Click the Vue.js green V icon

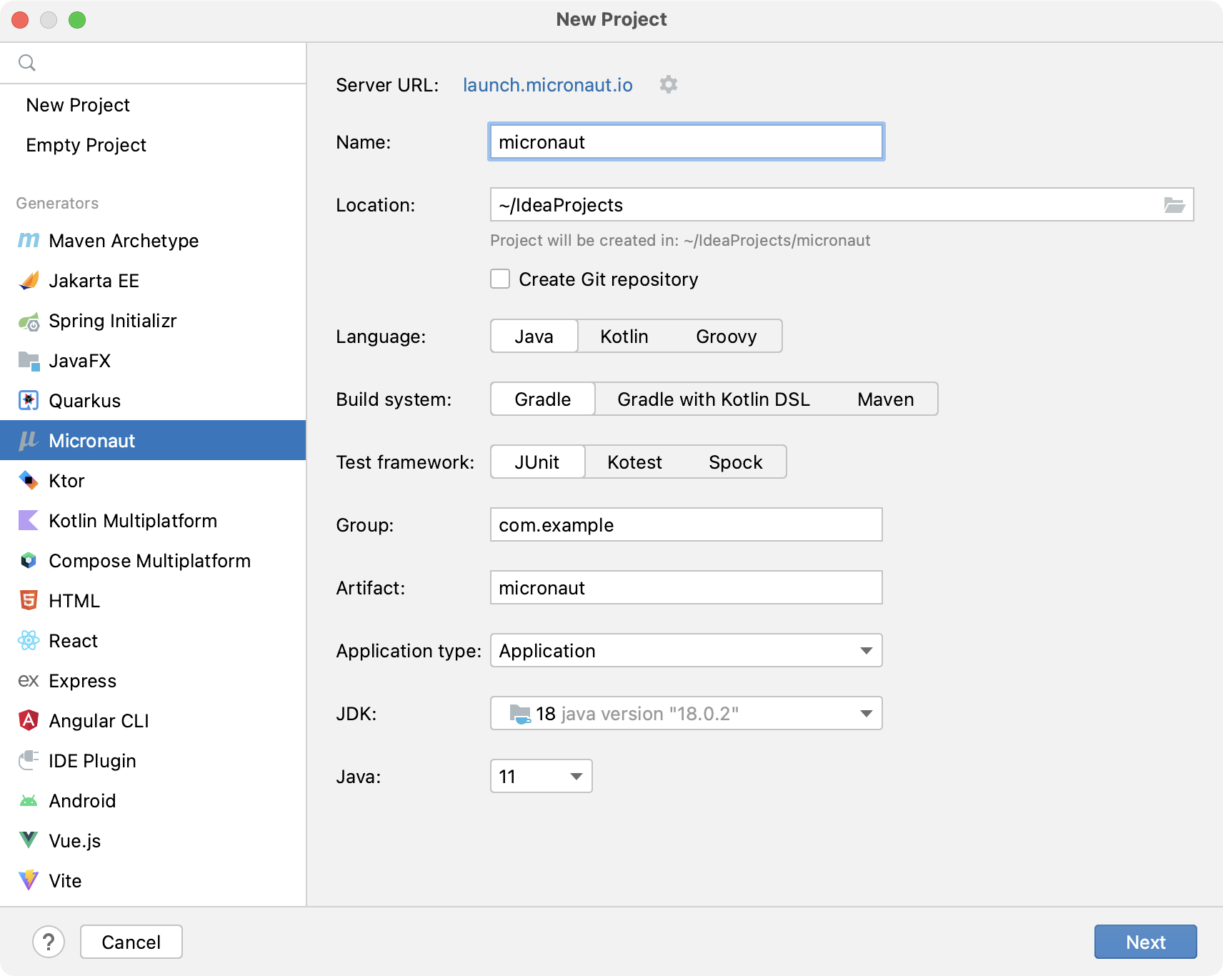(29, 840)
